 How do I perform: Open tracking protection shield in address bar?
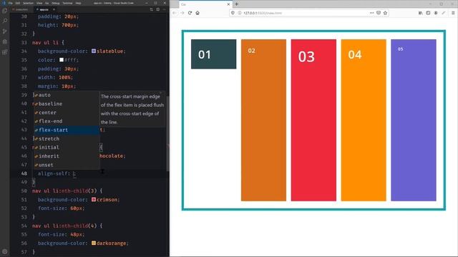[233, 13]
